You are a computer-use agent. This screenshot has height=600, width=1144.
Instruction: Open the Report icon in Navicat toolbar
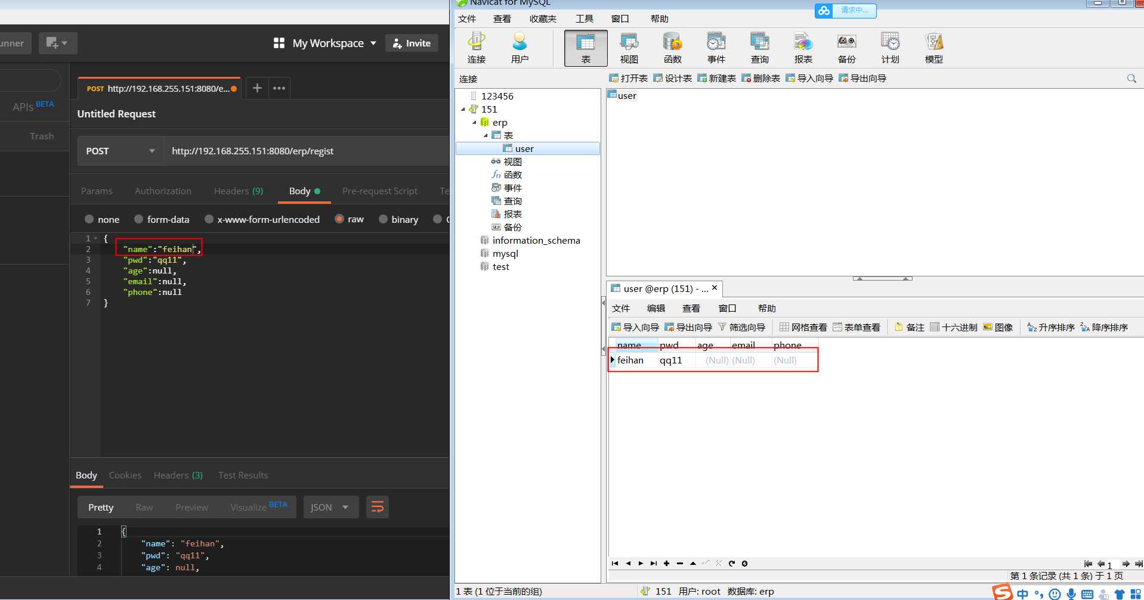point(803,48)
